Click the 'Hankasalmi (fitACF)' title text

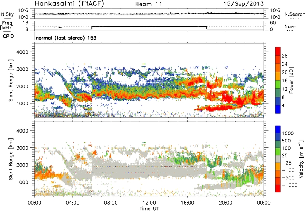tap(69, 3)
